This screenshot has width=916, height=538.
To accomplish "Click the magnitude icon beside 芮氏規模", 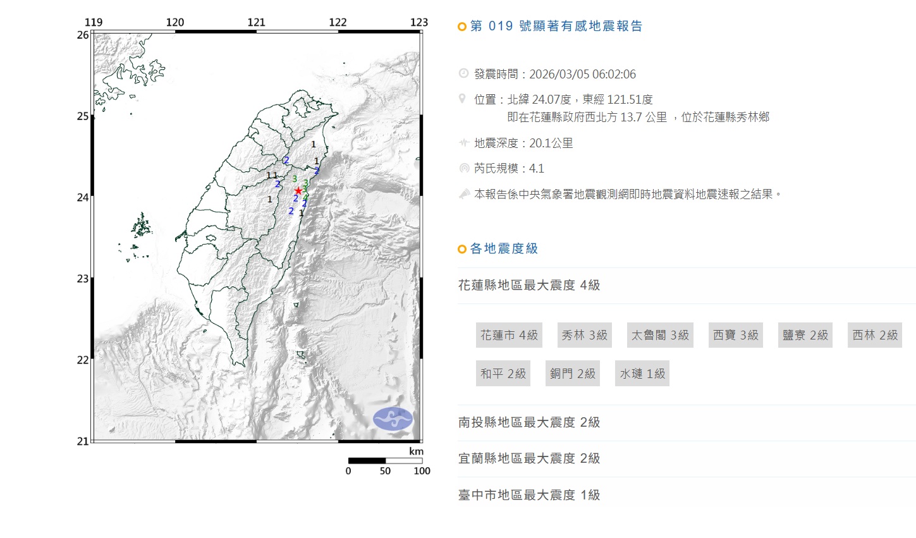I will tap(463, 168).
